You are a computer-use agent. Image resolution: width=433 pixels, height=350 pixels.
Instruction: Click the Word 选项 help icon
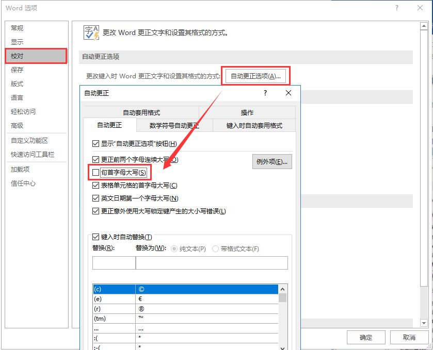(x=397, y=8)
